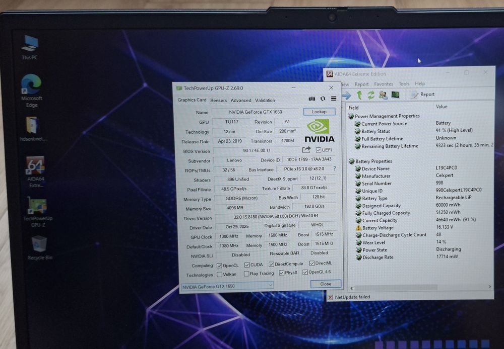Click the GPU-Z refresh icon
The height and width of the screenshot is (349, 504).
[323, 99]
